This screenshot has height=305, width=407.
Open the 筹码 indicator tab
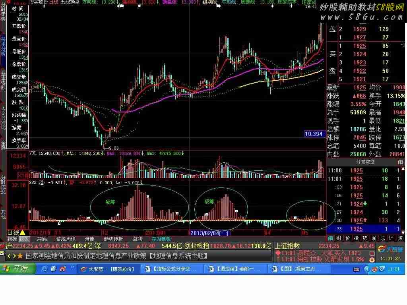[x=42, y=239]
